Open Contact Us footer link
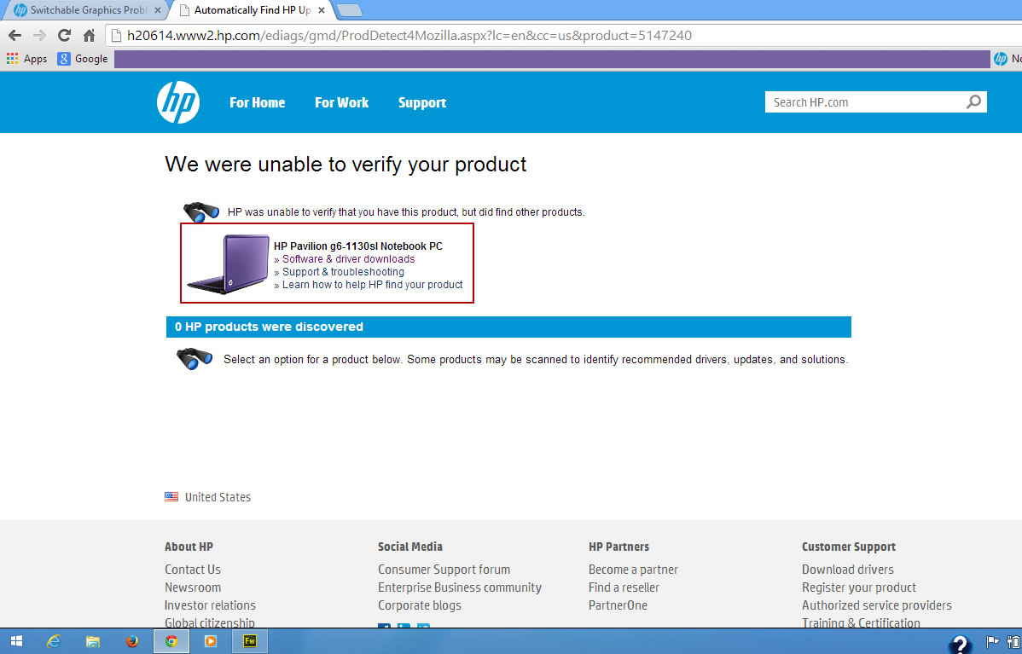 point(192,570)
